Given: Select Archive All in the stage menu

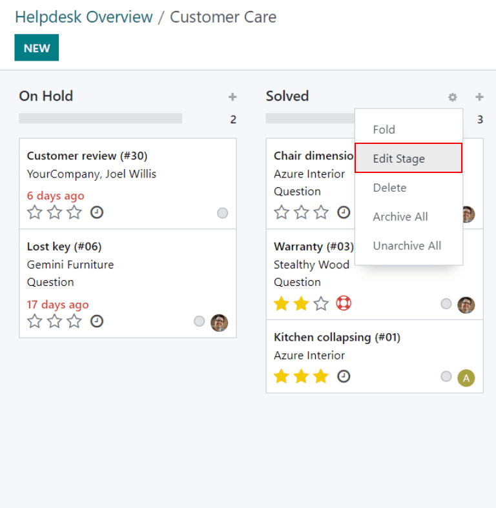Looking at the screenshot, I should coord(400,217).
